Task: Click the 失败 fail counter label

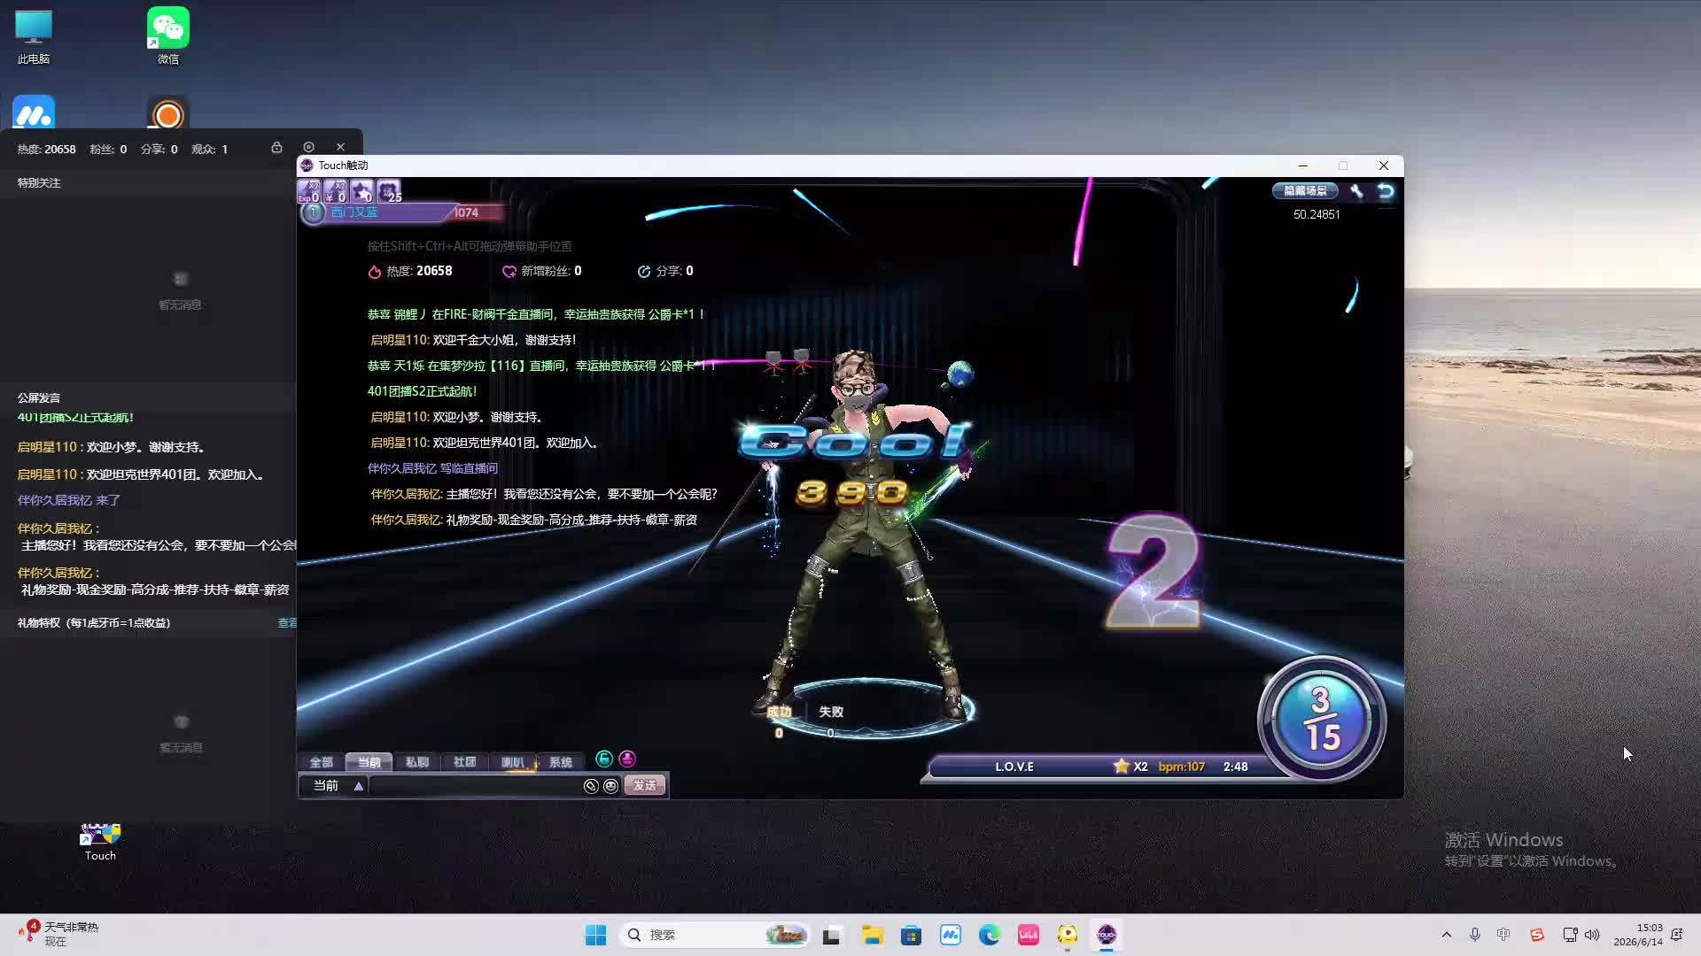Action: point(831,712)
